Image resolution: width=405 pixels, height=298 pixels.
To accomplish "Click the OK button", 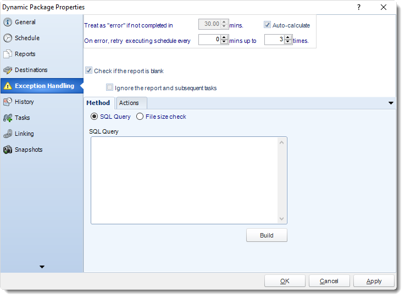I will pyautogui.click(x=285, y=281).
